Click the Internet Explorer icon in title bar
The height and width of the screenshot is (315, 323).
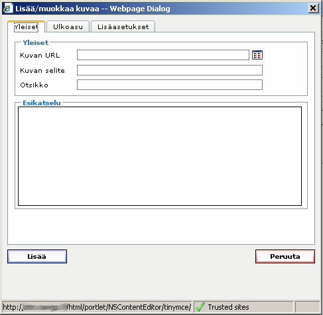pos(7,9)
